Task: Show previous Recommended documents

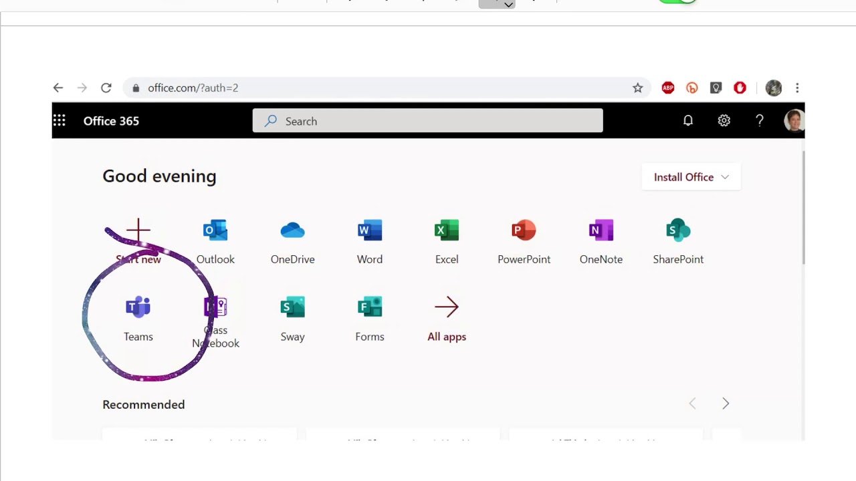Action: tap(693, 404)
